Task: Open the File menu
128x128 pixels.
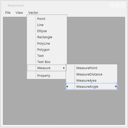Action: pos(8,13)
